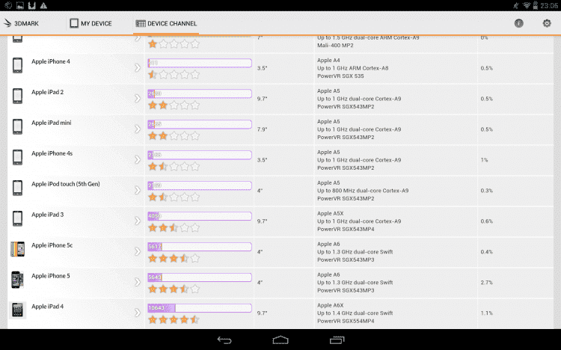Select the Apple iPhone 5c device name
The height and width of the screenshot is (350, 561).
point(52,245)
